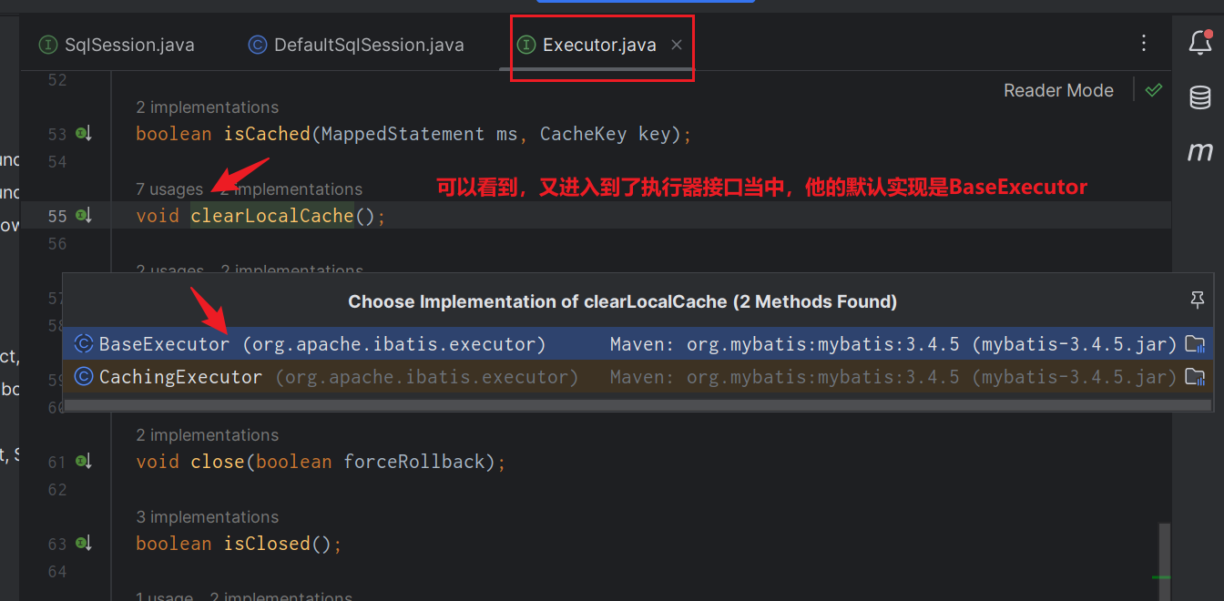Choose CachingExecutor implementation
This screenshot has width=1224, height=601.
(637, 377)
